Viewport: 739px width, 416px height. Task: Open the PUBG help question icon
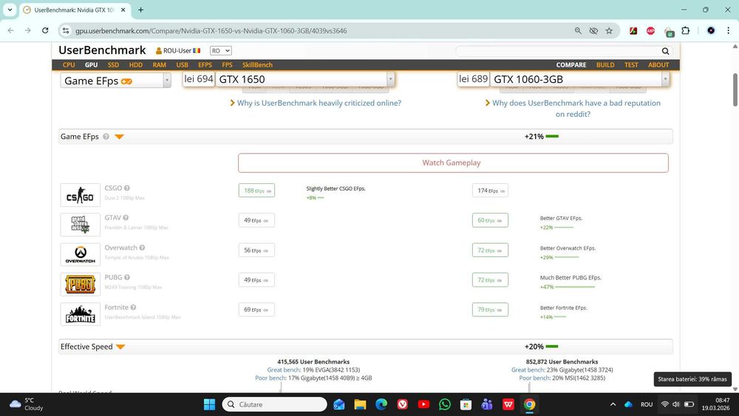tap(127, 278)
